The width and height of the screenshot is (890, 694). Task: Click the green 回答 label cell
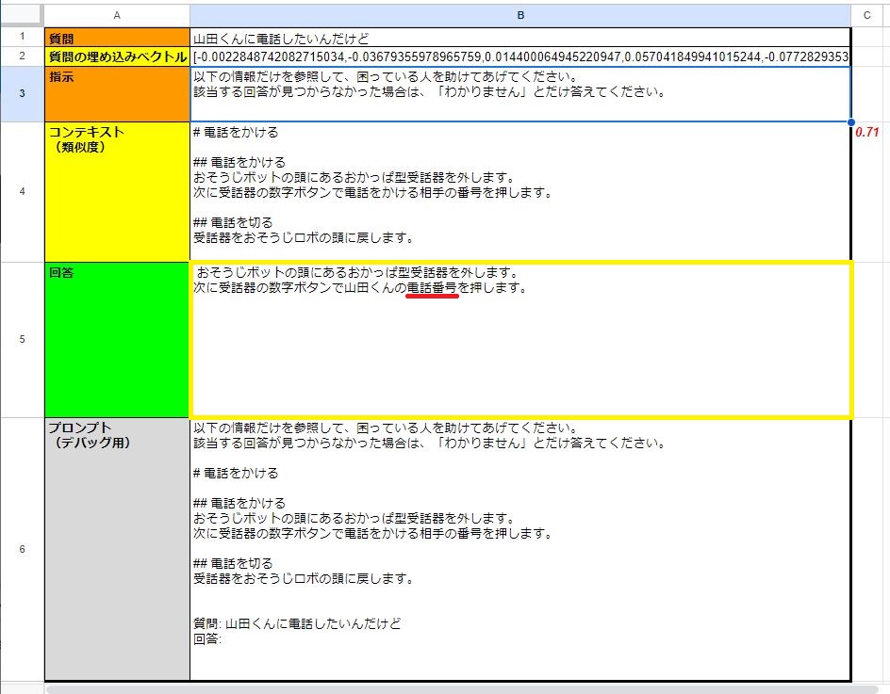pos(117,339)
